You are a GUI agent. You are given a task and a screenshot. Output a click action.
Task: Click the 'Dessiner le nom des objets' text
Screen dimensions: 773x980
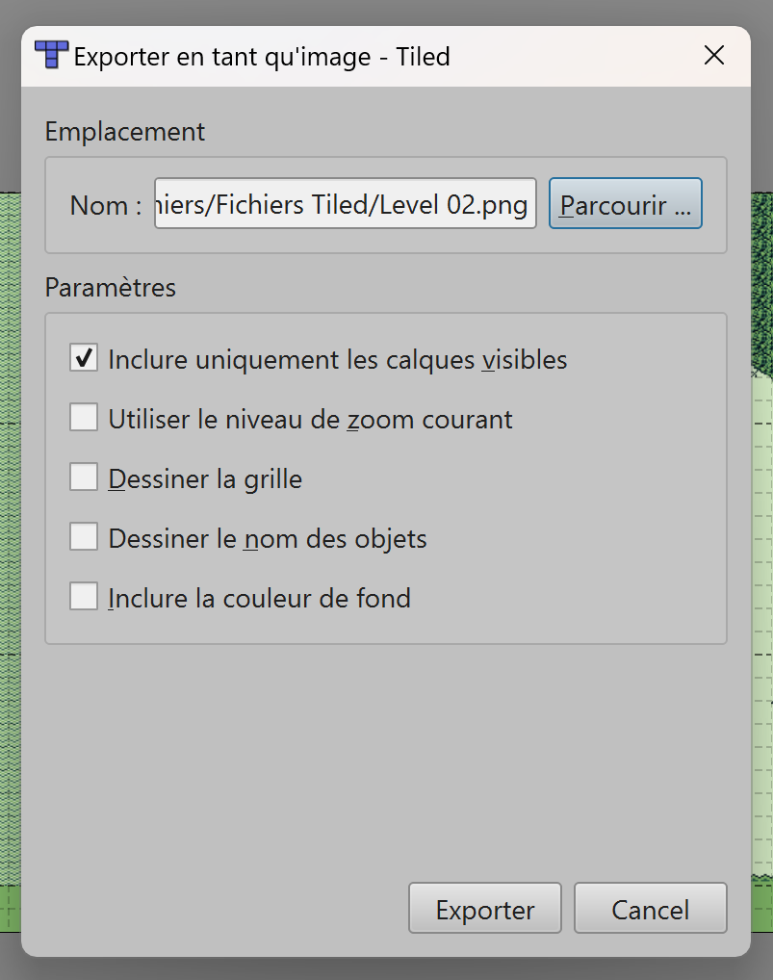pos(268,539)
